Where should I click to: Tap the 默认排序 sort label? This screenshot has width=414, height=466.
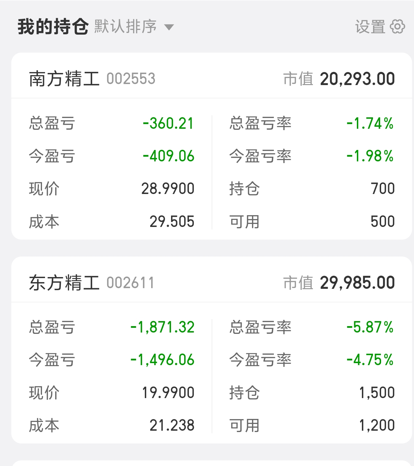(125, 27)
